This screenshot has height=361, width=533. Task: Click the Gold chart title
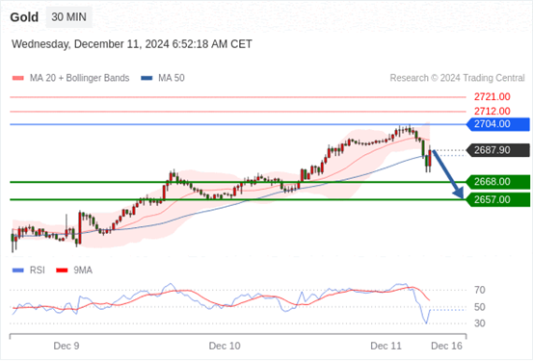[x=24, y=17]
